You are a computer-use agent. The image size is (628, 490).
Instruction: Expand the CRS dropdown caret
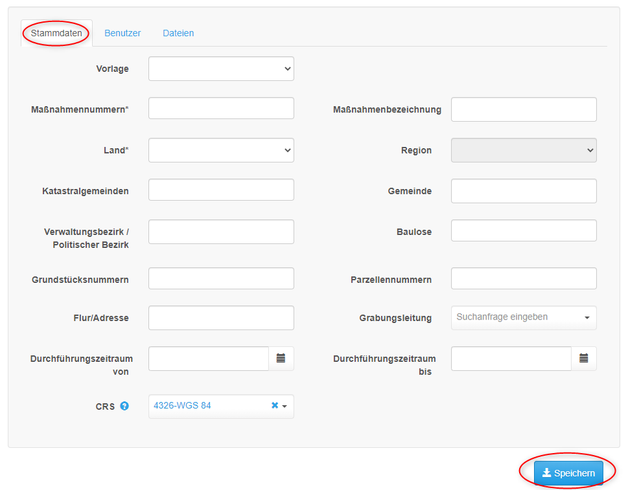[285, 406]
